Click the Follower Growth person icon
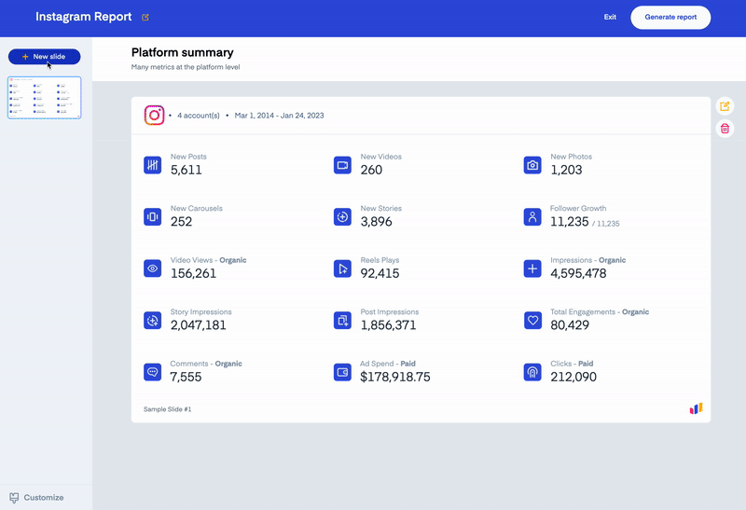Image resolution: width=746 pixels, height=510 pixels. [x=532, y=217]
